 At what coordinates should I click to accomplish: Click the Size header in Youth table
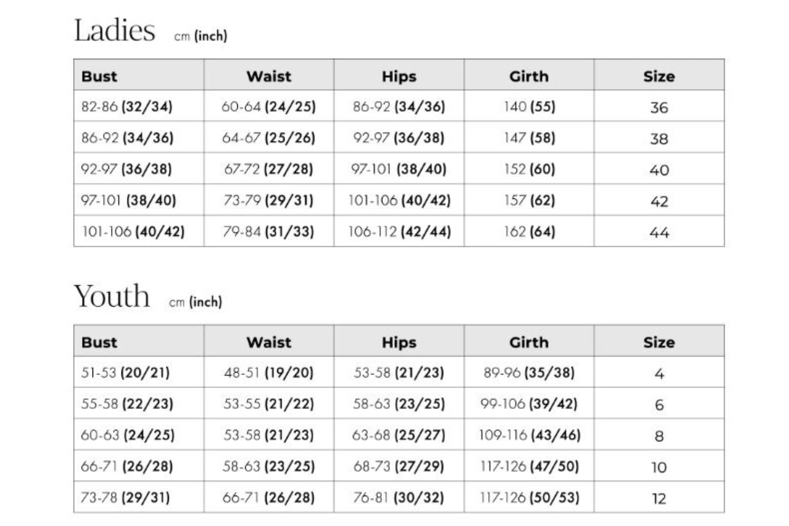point(659,342)
